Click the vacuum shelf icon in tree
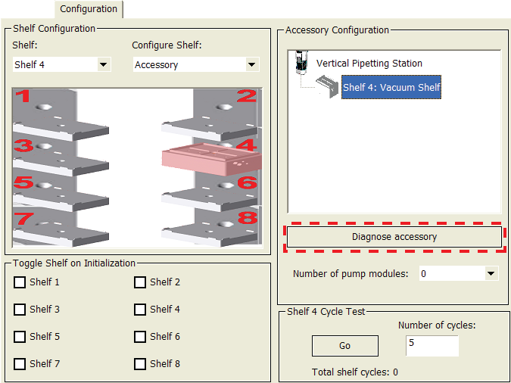 pos(327,87)
